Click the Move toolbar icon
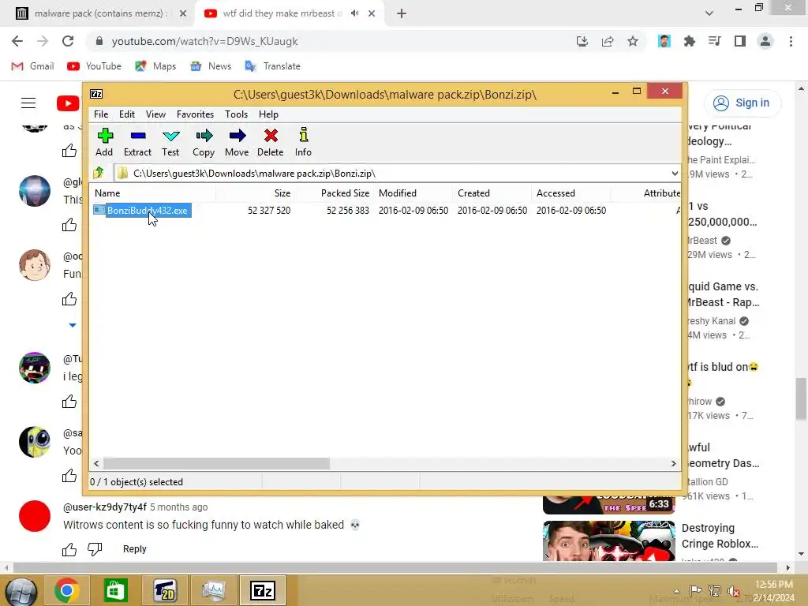 pos(237,142)
